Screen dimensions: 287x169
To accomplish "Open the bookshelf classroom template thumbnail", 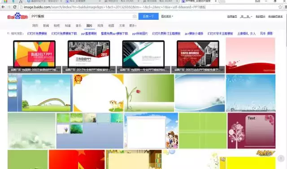I will 134,159.
